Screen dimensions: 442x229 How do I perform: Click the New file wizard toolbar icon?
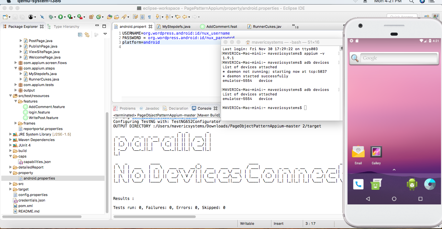point(5,17)
